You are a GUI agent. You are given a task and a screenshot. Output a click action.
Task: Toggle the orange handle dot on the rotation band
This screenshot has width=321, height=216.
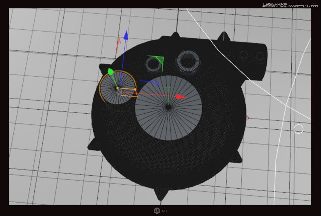[135, 89]
